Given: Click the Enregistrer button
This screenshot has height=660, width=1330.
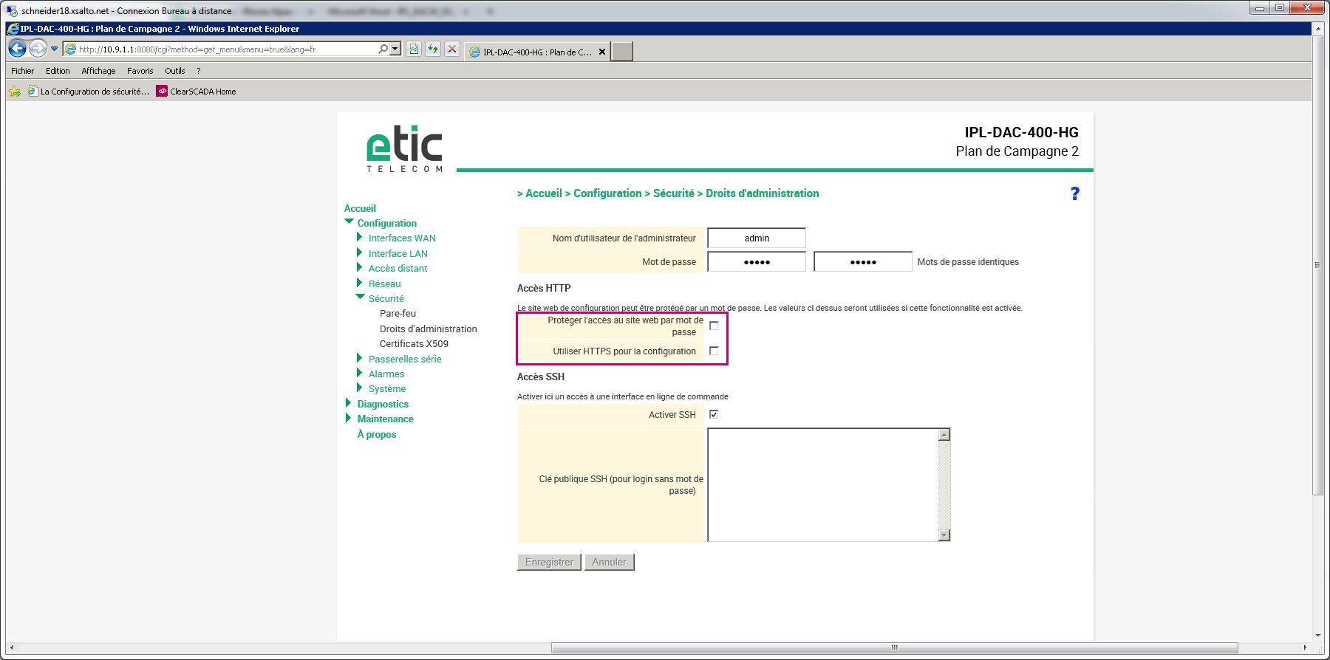Looking at the screenshot, I should pos(549,562).
